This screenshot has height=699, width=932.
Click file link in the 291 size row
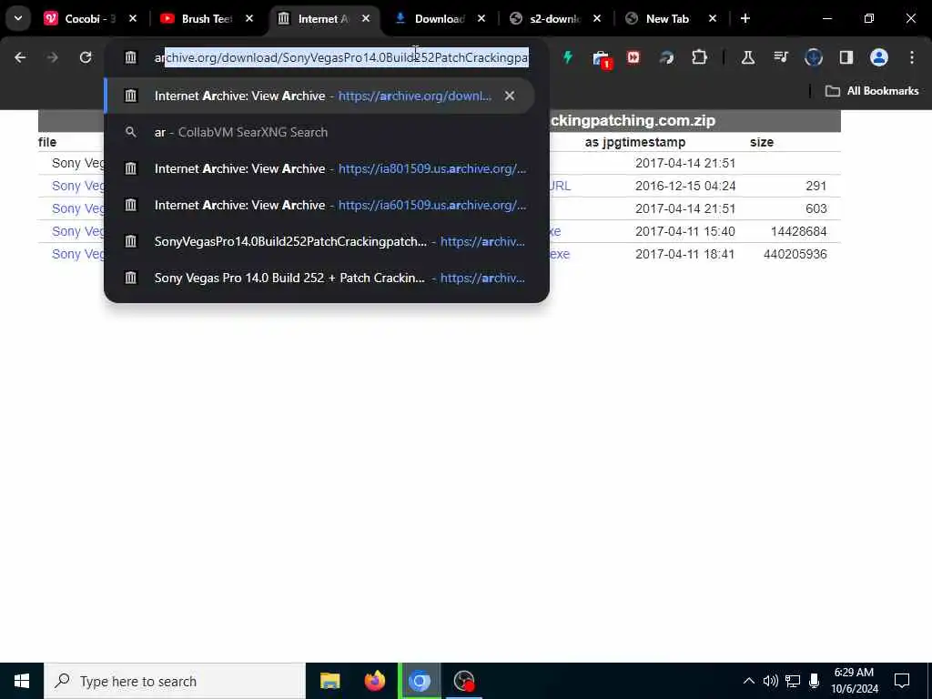coord(77,186)
